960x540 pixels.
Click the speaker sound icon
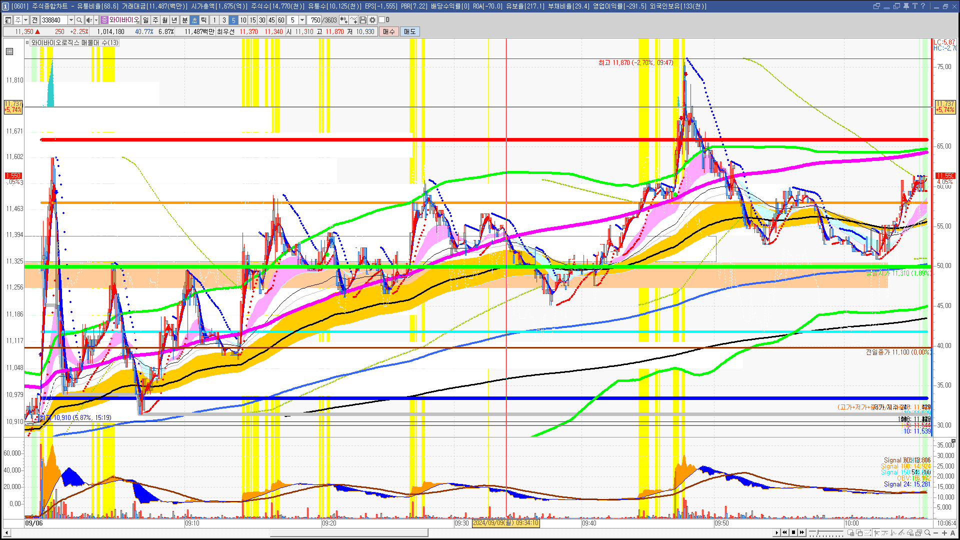point(88,20)
